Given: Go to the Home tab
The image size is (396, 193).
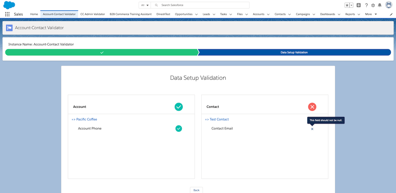Looking at the screenshot, I should click(34, 14).
